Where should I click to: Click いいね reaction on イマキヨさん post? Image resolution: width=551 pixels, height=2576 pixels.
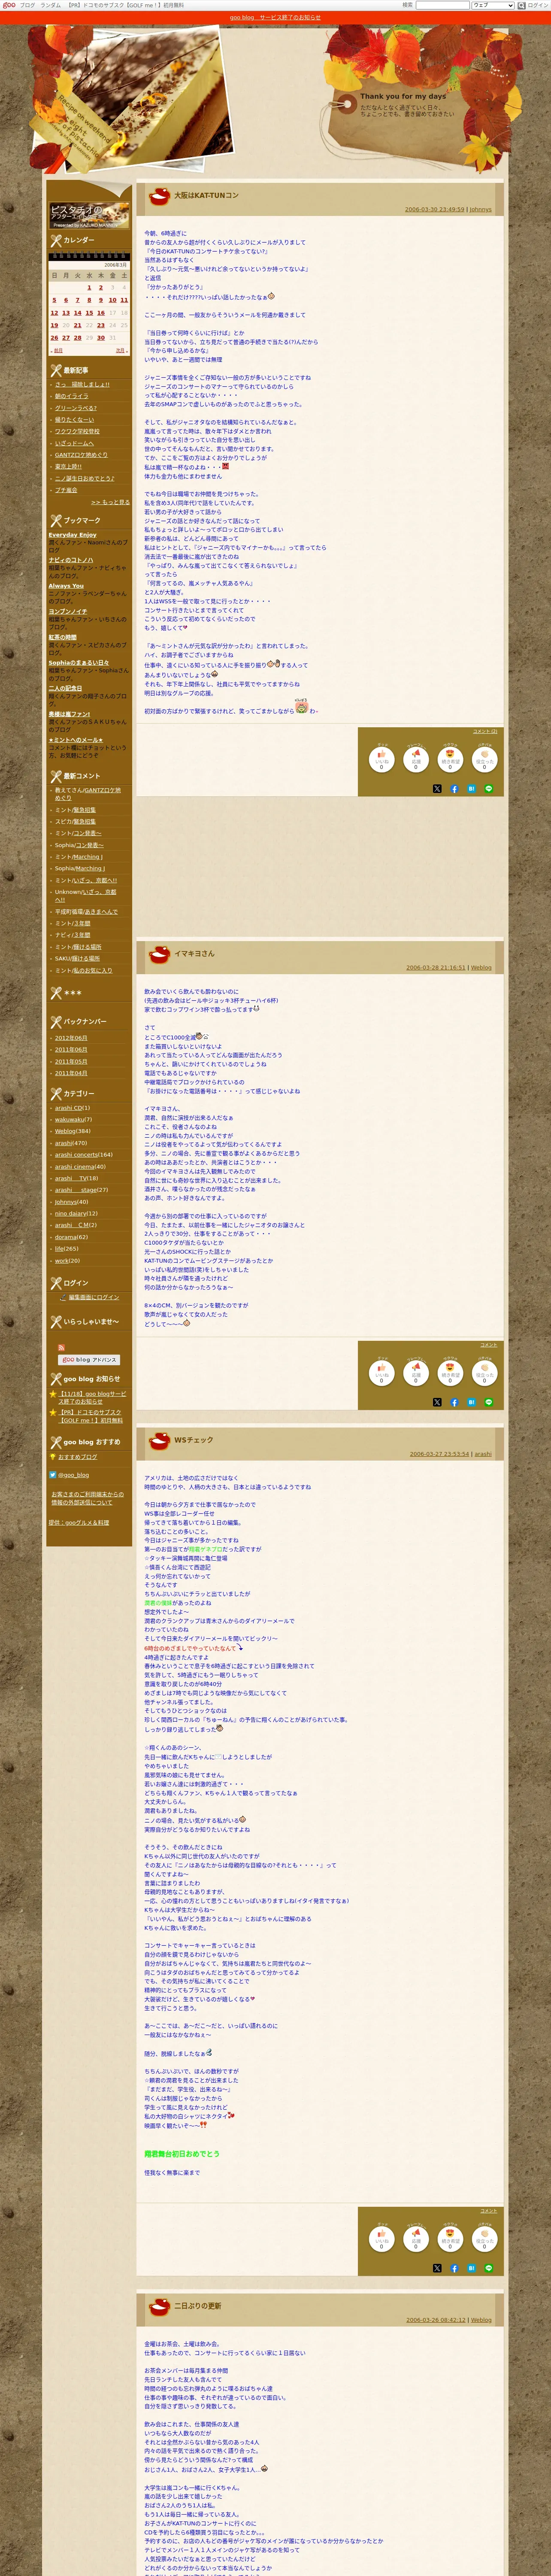click(381, 1373)
